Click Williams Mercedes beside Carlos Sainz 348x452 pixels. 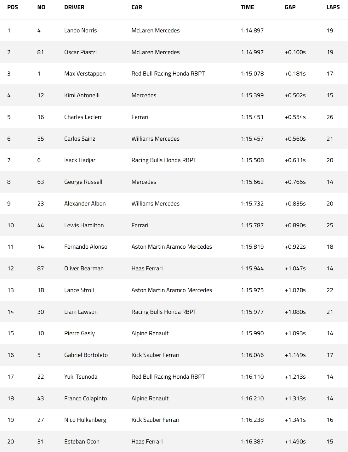click(x=155, y=139)
